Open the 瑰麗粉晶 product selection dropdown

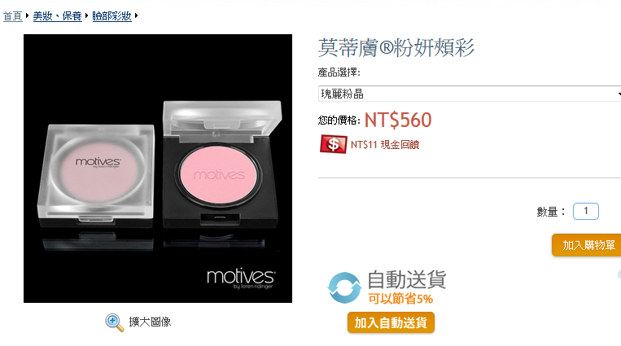point(470,94)
